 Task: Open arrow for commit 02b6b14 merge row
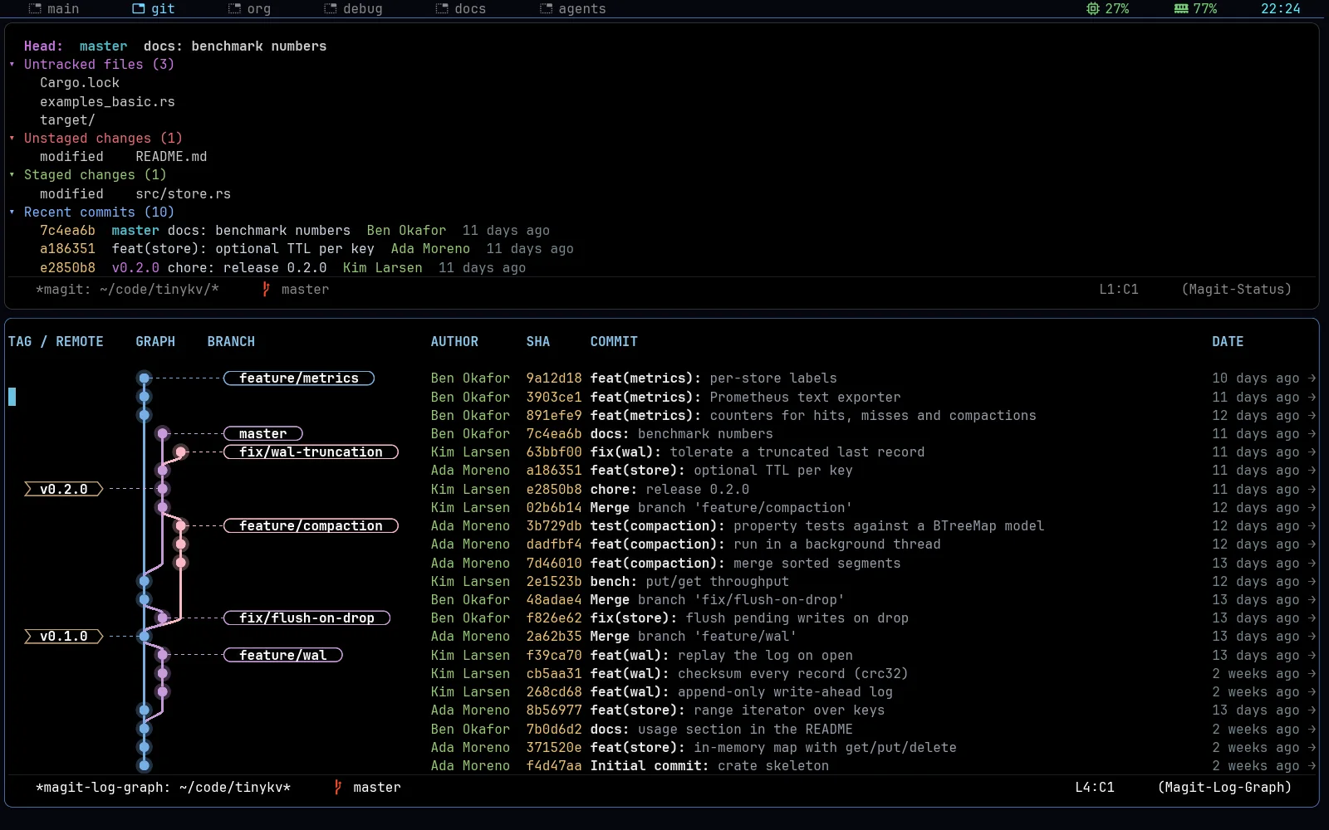click(1312, 507)
